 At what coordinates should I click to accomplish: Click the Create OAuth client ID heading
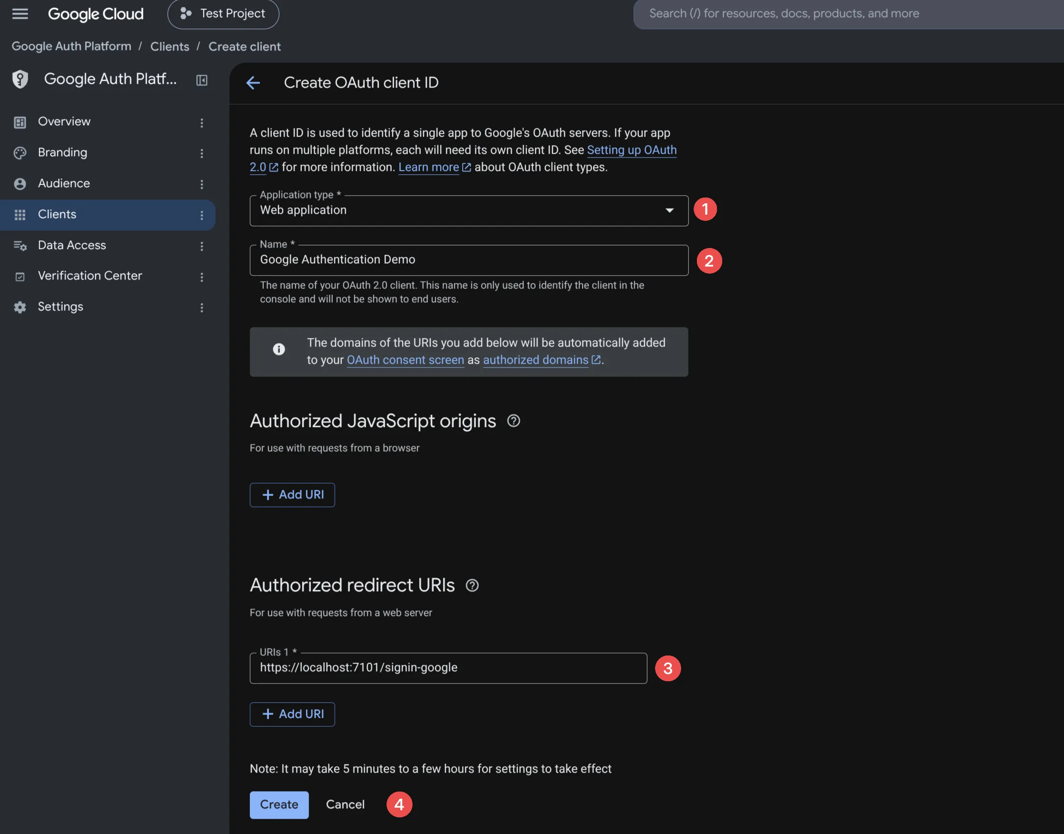[x=361, y=83]
